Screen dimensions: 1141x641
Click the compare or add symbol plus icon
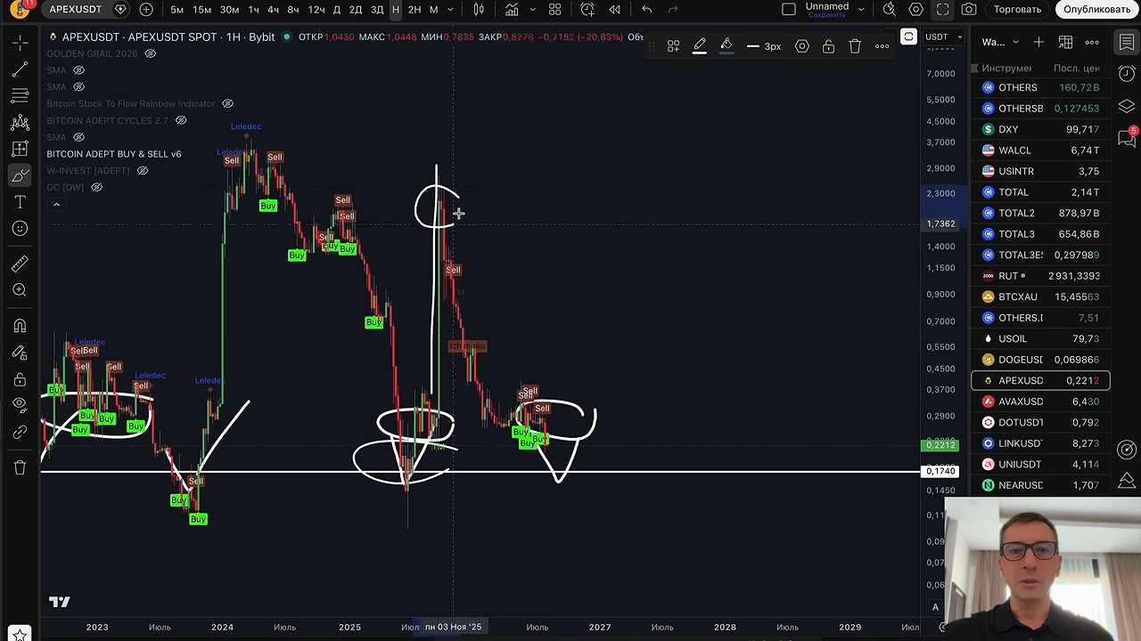(x=146, y=10)
